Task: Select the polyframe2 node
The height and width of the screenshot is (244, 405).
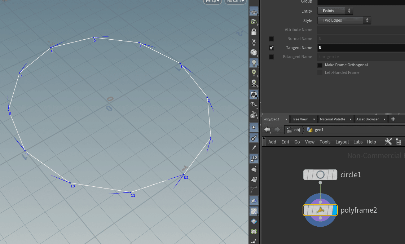Action: [320, 210]
